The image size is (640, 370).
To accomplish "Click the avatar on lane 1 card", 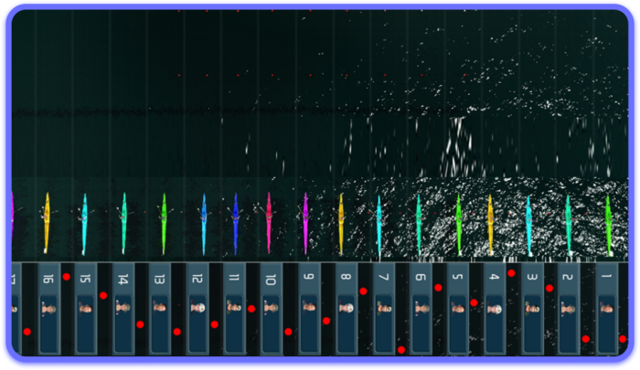I will [607, 308].
